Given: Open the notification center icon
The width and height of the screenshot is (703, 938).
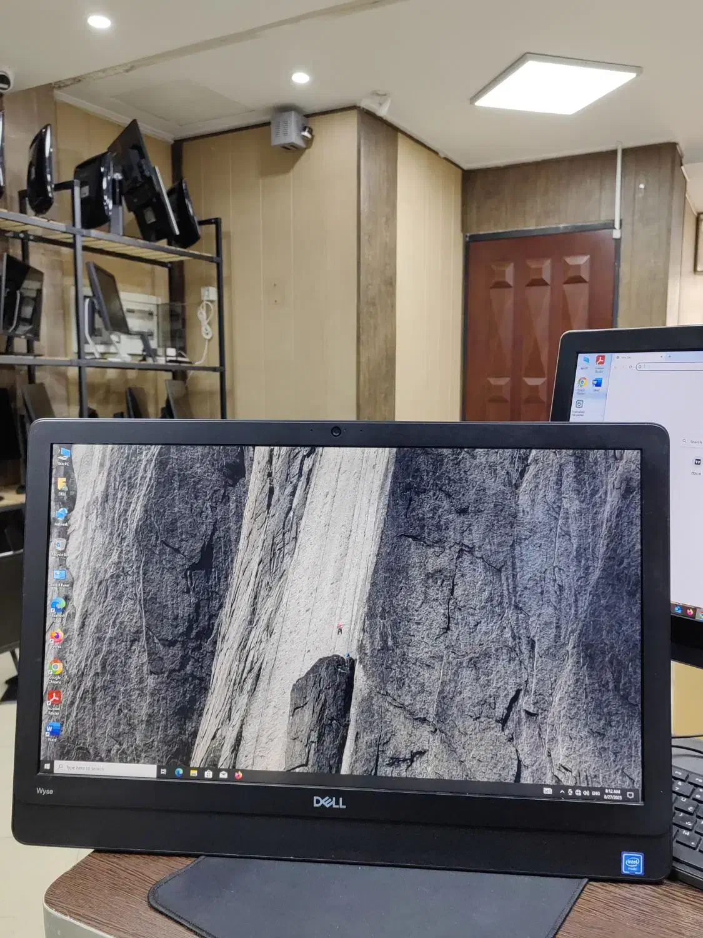Looking at the screenshot, I should 631,795.
